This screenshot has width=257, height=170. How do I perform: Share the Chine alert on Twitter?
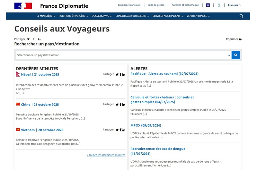(x=117, y=105)
